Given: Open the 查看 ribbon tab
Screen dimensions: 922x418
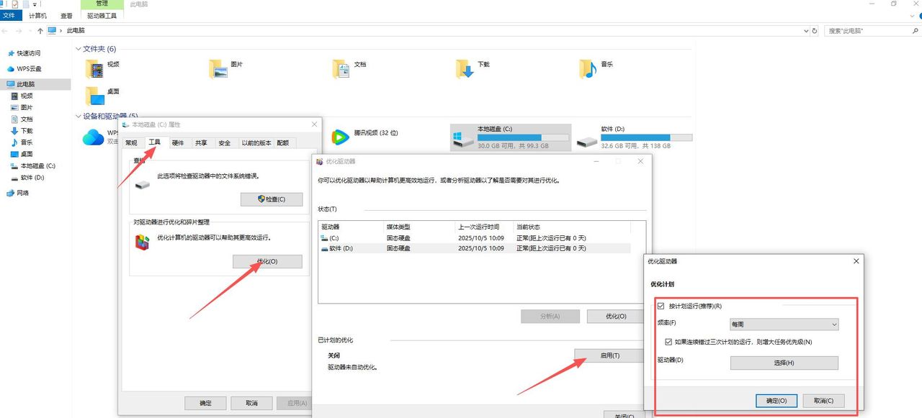Looking at the screenshot, I should coord(66,15).
